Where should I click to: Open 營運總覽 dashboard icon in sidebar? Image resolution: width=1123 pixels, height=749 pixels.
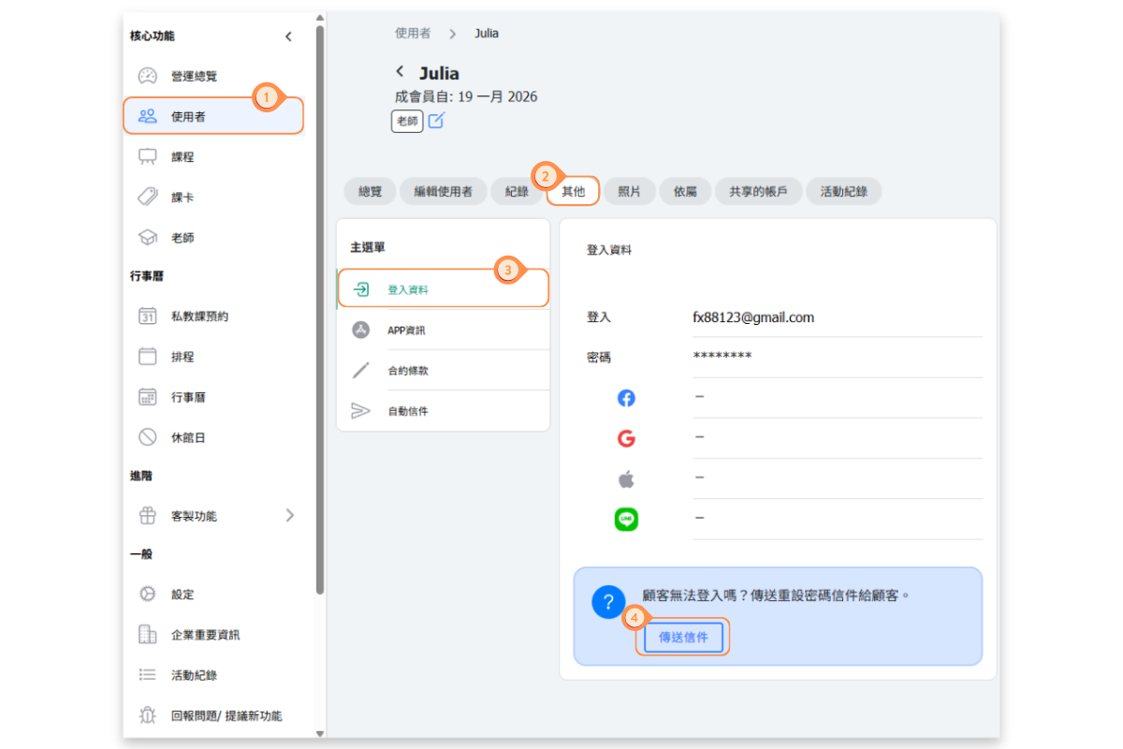coord(148,76)
